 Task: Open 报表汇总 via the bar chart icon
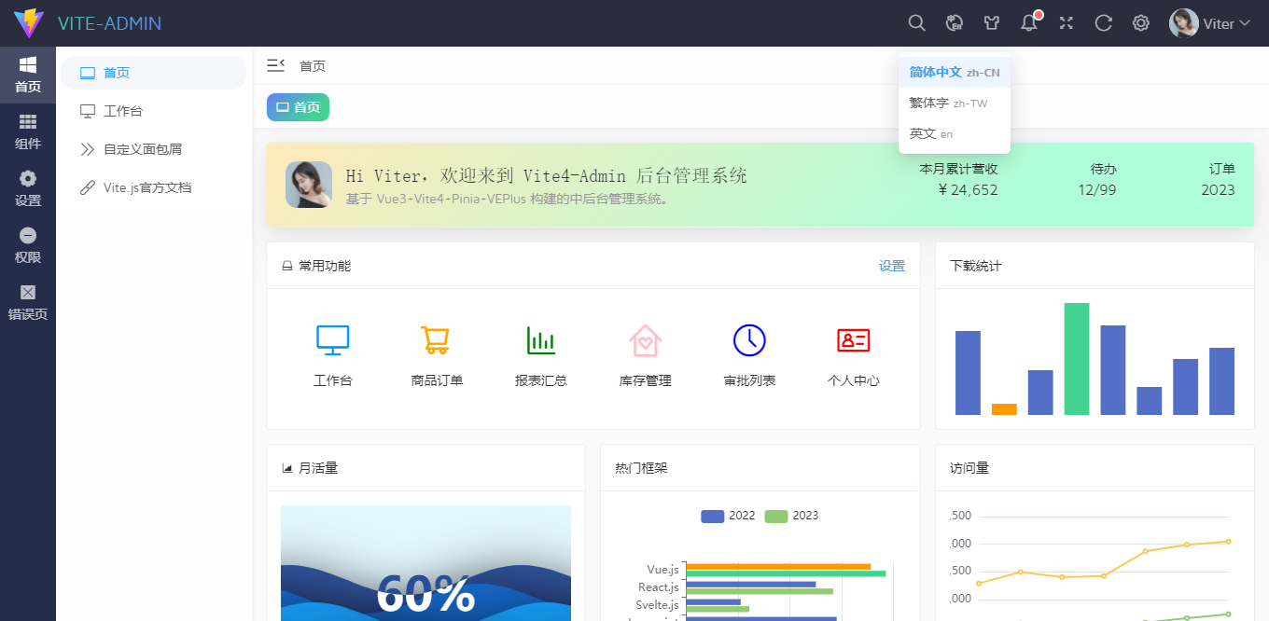tap(541, 340)
